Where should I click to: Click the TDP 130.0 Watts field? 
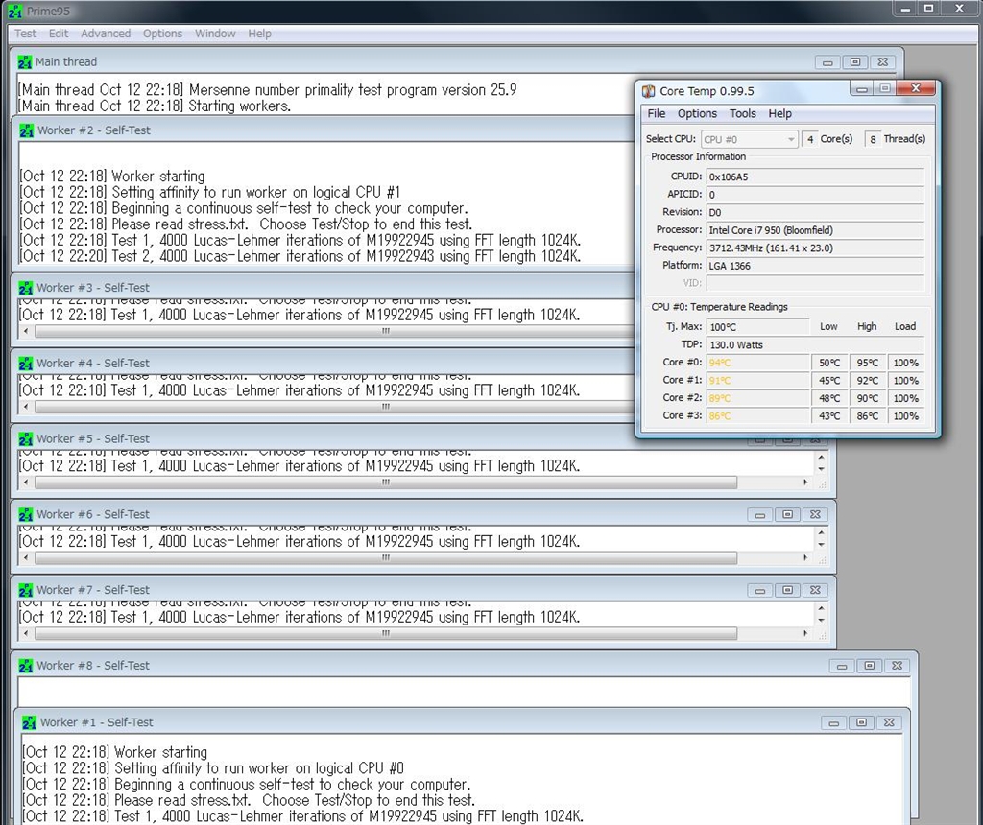coord(815,345)
